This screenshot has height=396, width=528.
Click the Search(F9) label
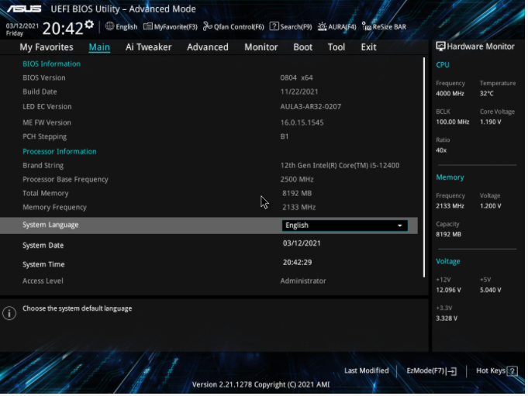(x=296, y=27)
